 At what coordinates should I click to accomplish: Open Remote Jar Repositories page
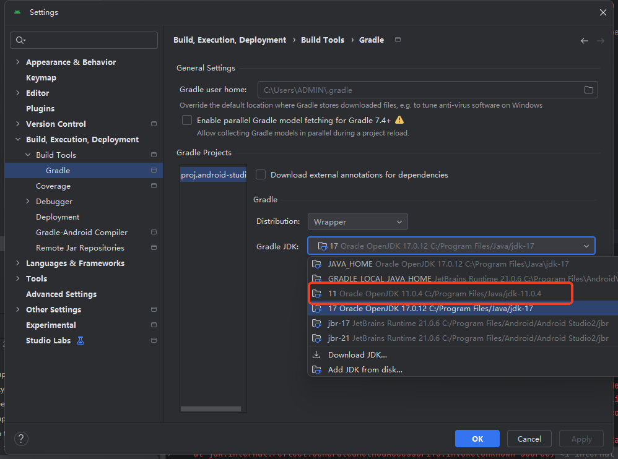pyautogui.click(x=80, y=247)
